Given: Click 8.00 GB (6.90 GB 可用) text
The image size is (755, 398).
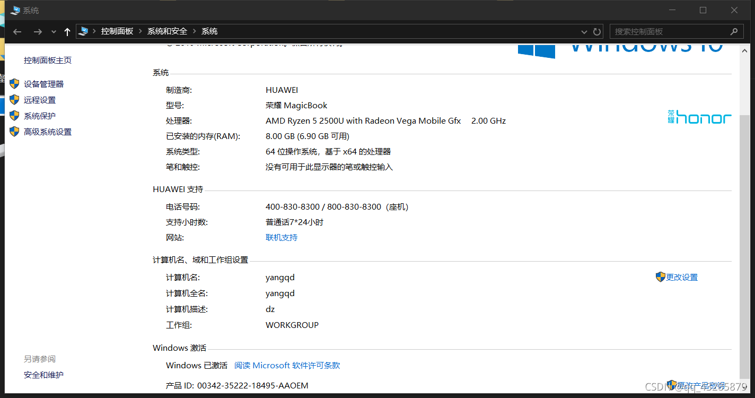Looking at the screenshot, I should [308, 136].
